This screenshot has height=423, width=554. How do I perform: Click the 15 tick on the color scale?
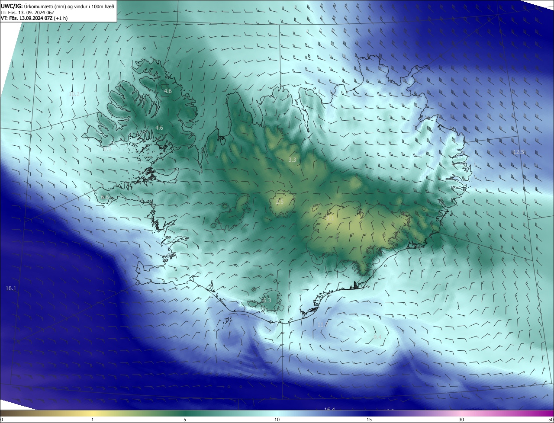[369, 420]
